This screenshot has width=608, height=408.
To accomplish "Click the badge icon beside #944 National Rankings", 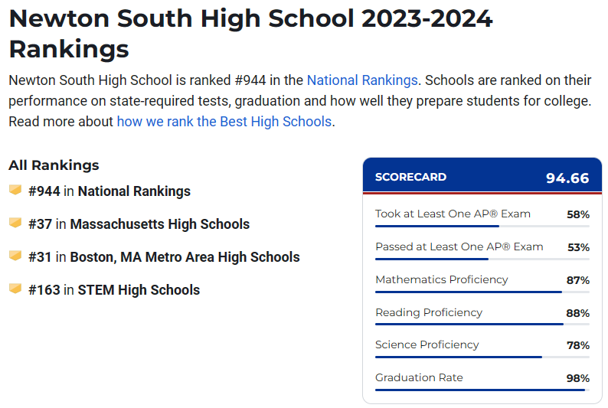I will (x=15, y=190).
